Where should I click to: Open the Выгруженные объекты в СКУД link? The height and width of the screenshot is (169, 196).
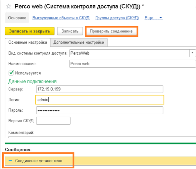(x=61, y=18)
